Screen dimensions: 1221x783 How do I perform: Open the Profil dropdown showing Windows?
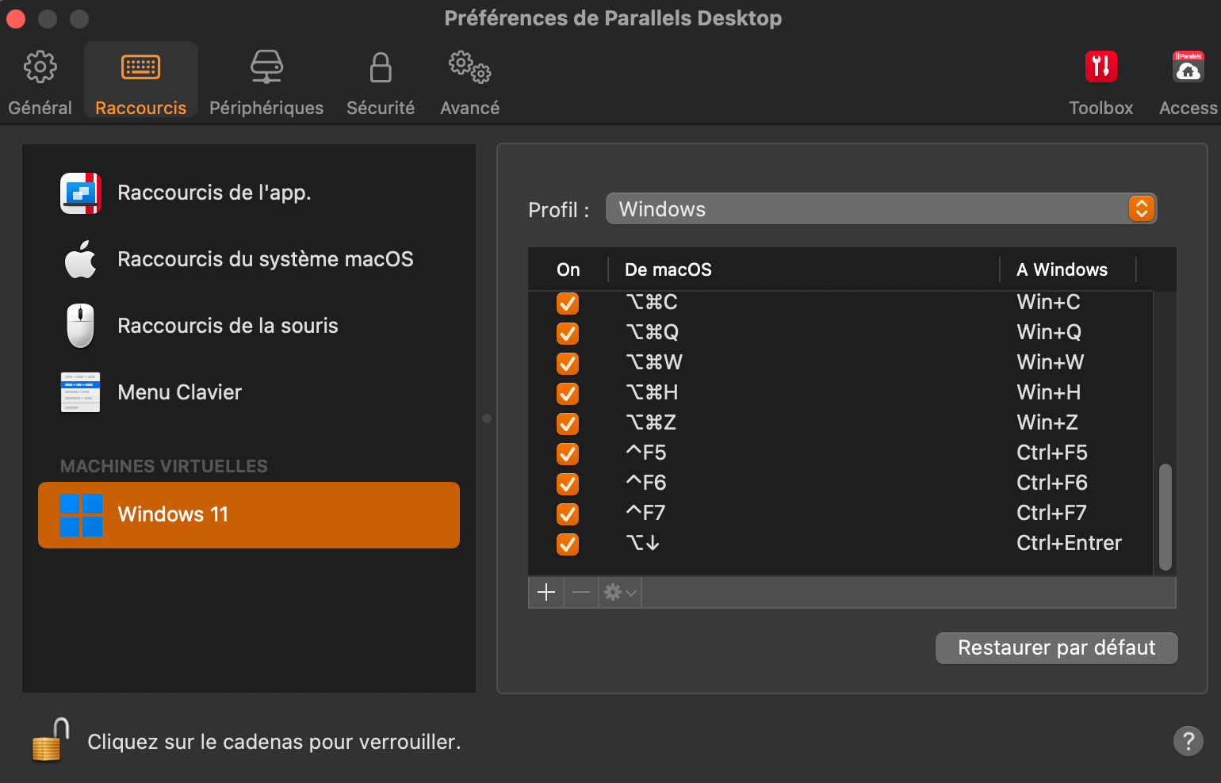(x=881, y=208)
